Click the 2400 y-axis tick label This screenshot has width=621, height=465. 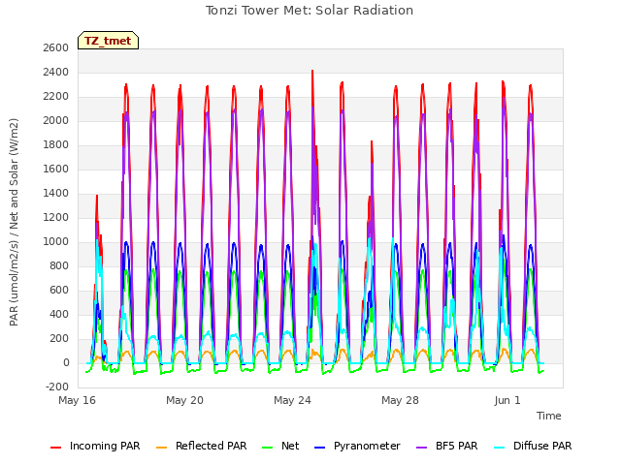coord(56,73)
